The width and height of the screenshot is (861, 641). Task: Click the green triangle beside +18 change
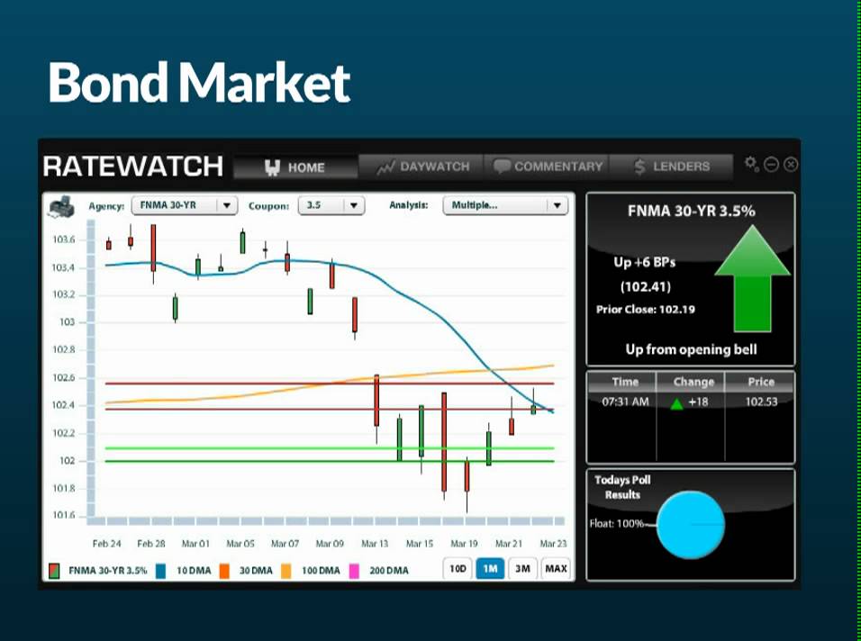pos(676,404)
